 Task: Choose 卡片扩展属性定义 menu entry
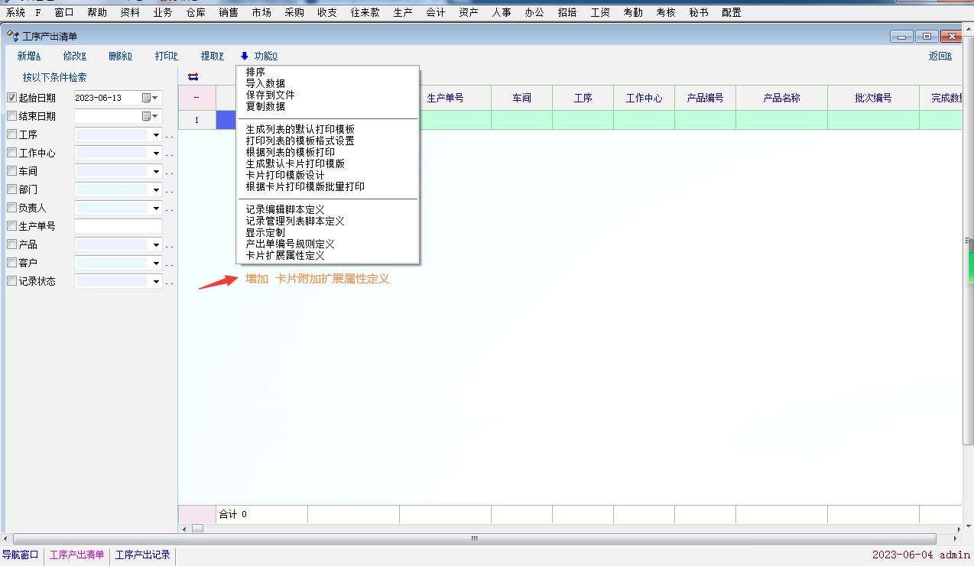[285, 255]
